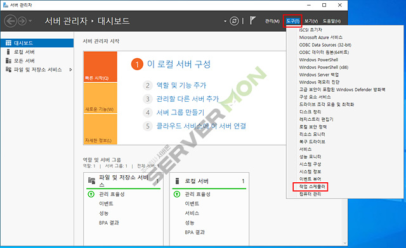Open Windows 메모리 진단
This screenshot has height=248, width=406.
click(319, 82)
